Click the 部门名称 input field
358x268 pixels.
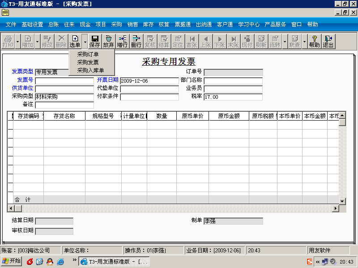point(233,81)
